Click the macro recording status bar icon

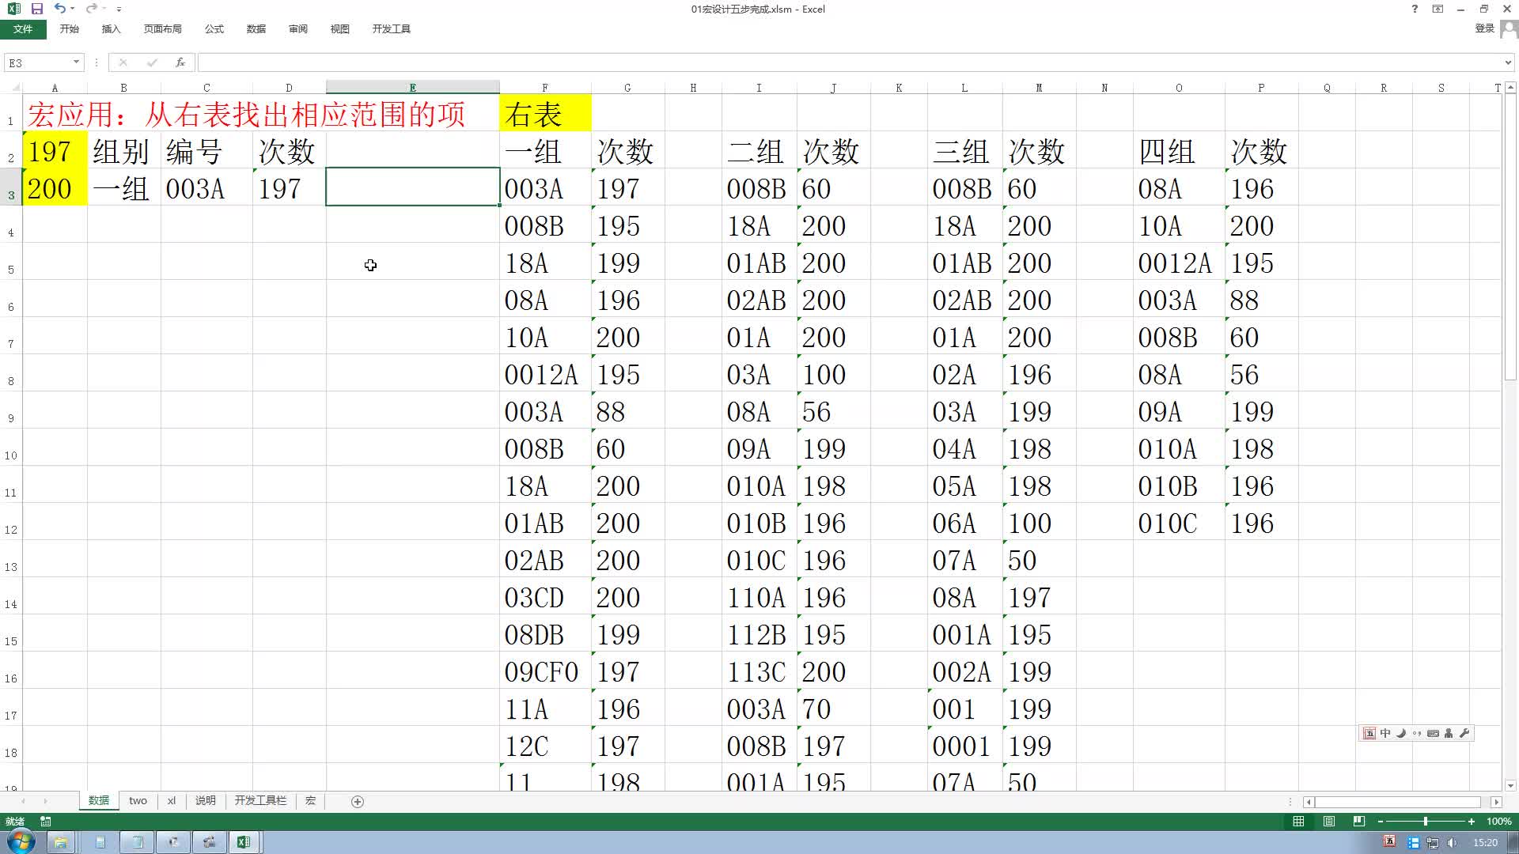46,821
